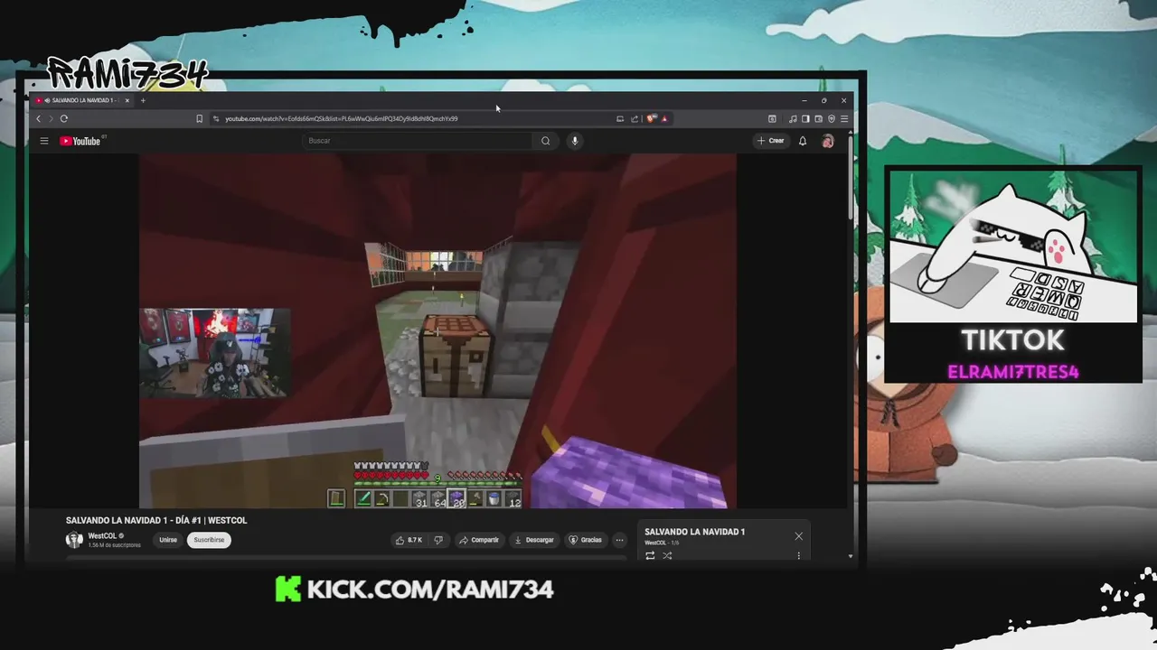
Task: Like the video (8.7 K)
Action: (x=409, y=540)
